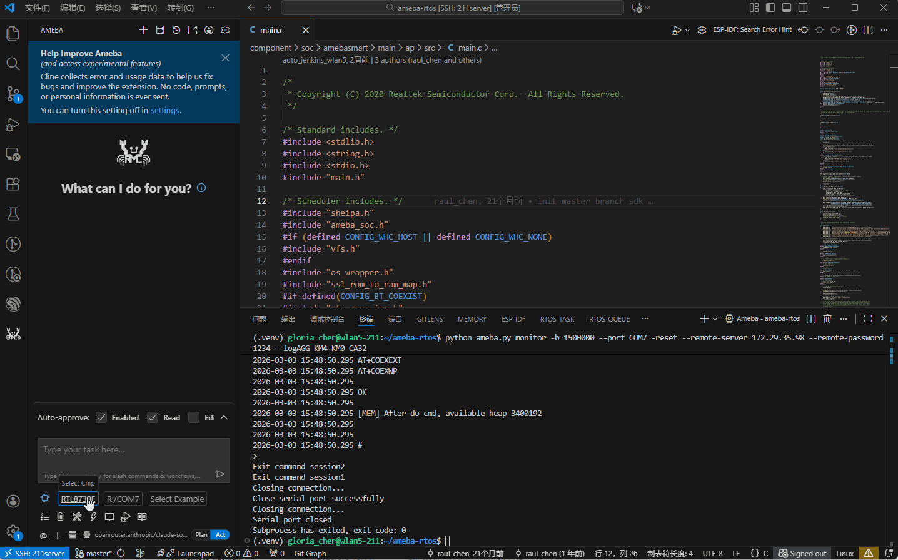Open the 编辑(E) menu
Viewport: 898px width, 560px height.
(73, 8)
